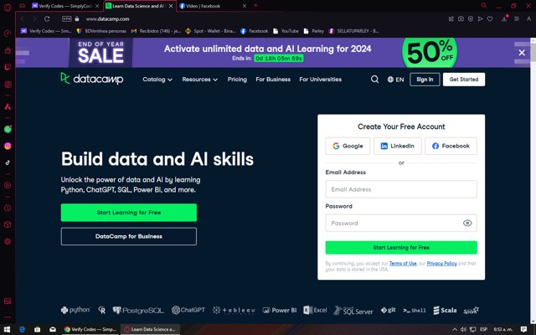The height and width of the screenshot is (335, 536).
Task: Open Edge from the taskbar
Action: pyautogui.click(x=23, y=329)
